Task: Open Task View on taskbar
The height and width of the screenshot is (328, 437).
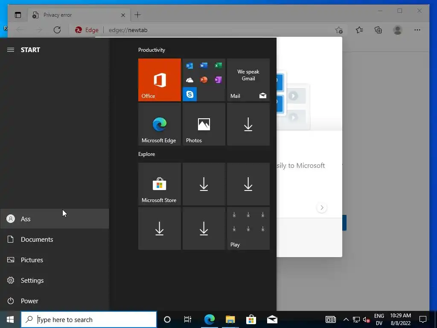Action: tap(188, 319)
